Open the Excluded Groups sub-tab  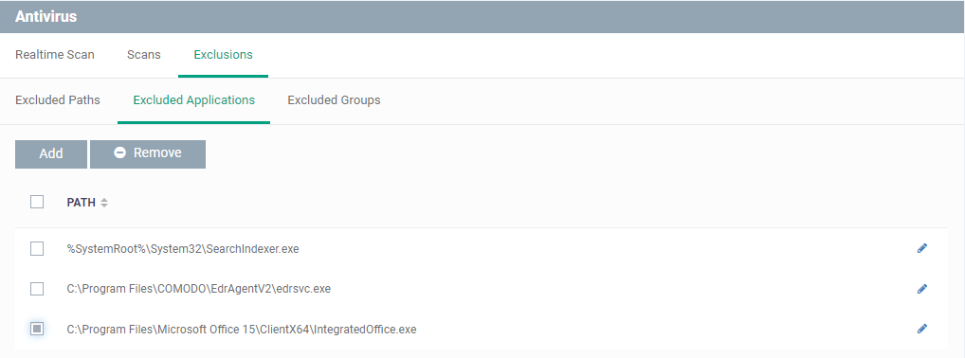334,99
